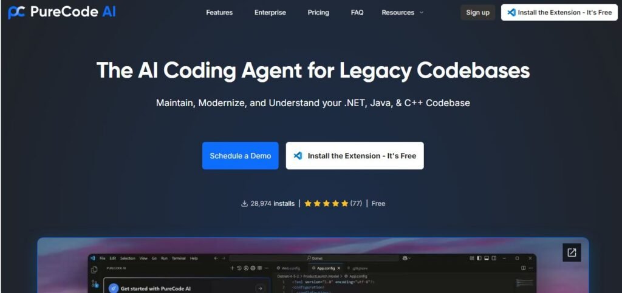Click the Schedule a Demo button

[241, 156]
